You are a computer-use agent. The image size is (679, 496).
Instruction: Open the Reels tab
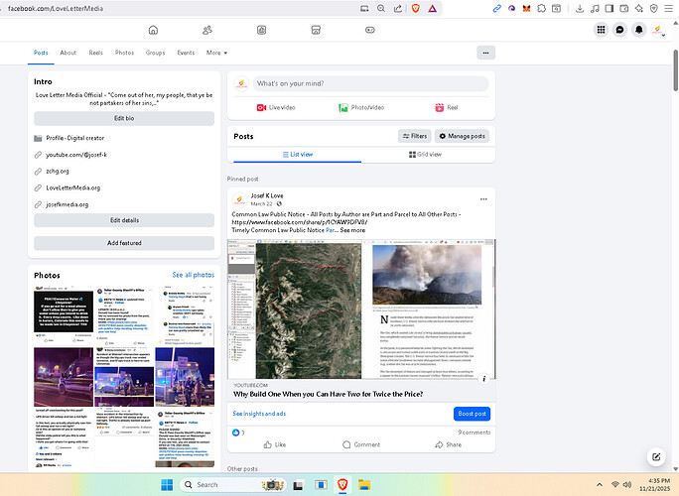pos(95,53)
